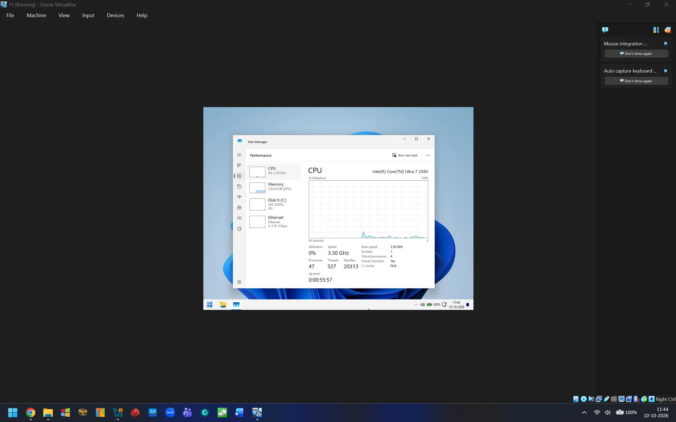Open Zoom from the host taskbar

pyautogui.click(x=170, y=412)
